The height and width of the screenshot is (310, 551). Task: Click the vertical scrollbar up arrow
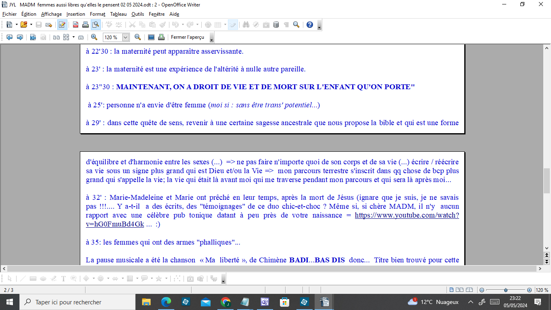(x=547, y=48)
